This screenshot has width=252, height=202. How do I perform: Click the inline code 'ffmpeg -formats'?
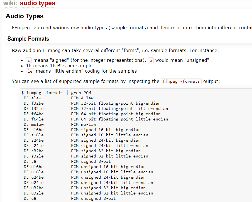click(181, 81)
